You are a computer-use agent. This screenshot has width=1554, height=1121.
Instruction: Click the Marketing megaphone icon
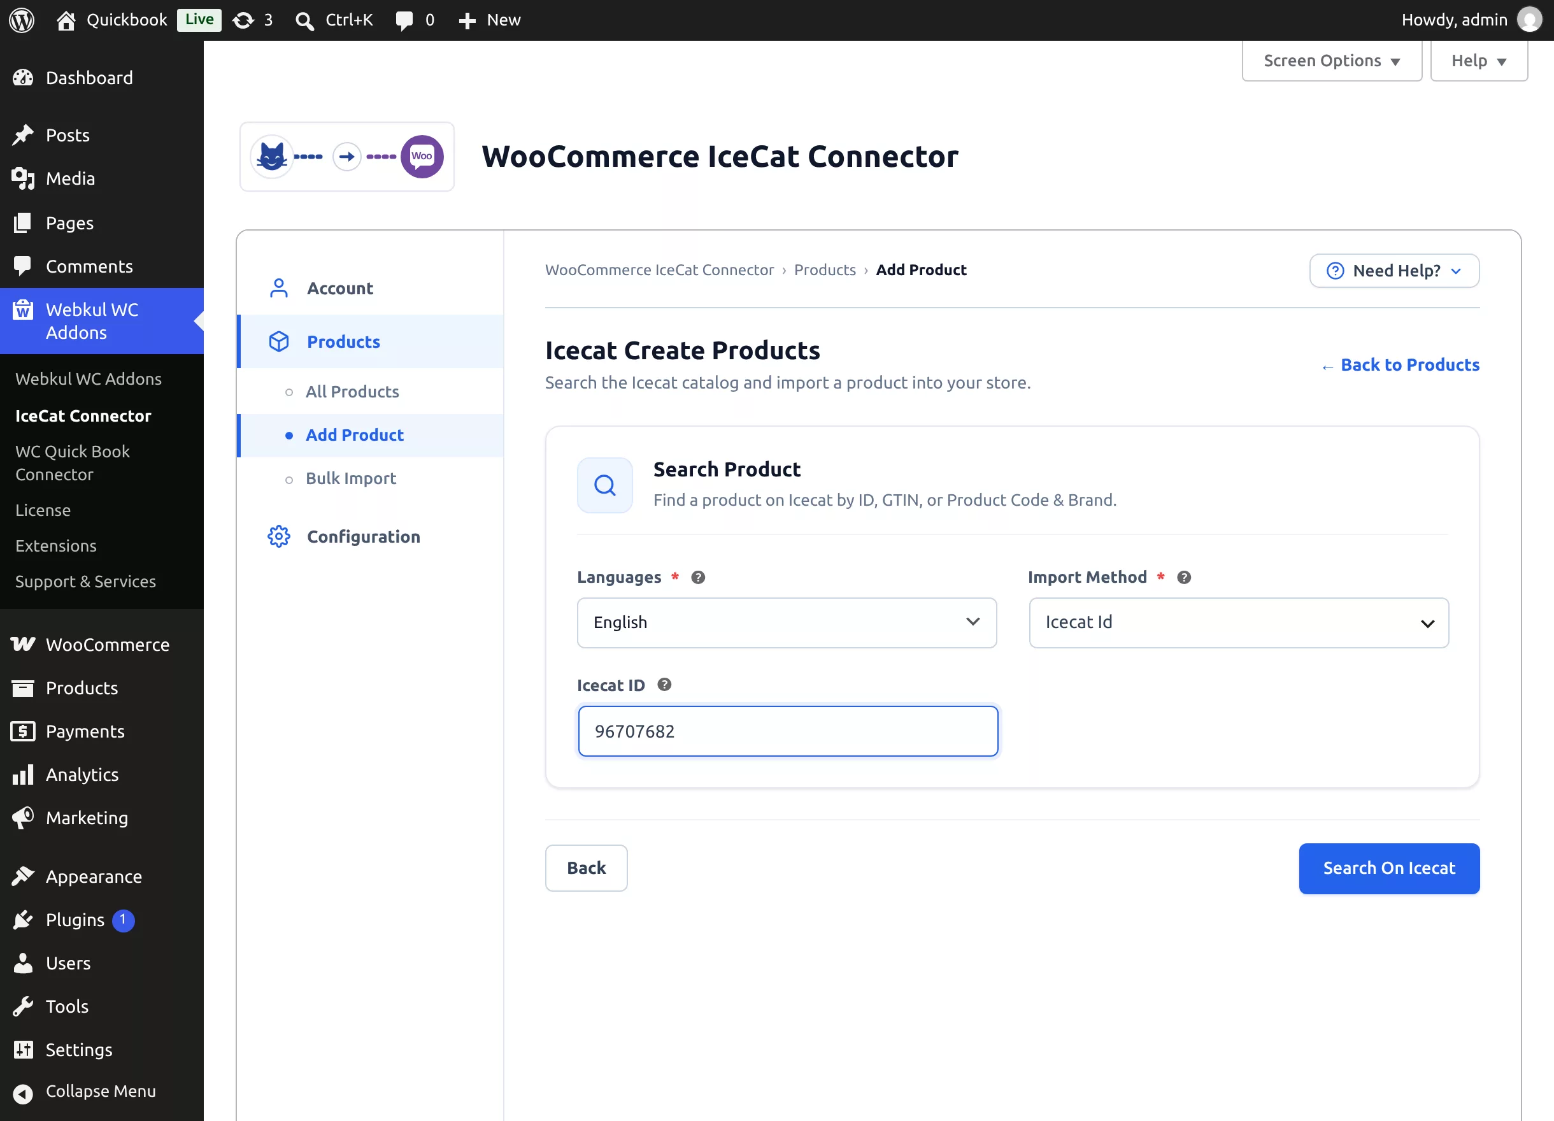click(x=23, y=817)
